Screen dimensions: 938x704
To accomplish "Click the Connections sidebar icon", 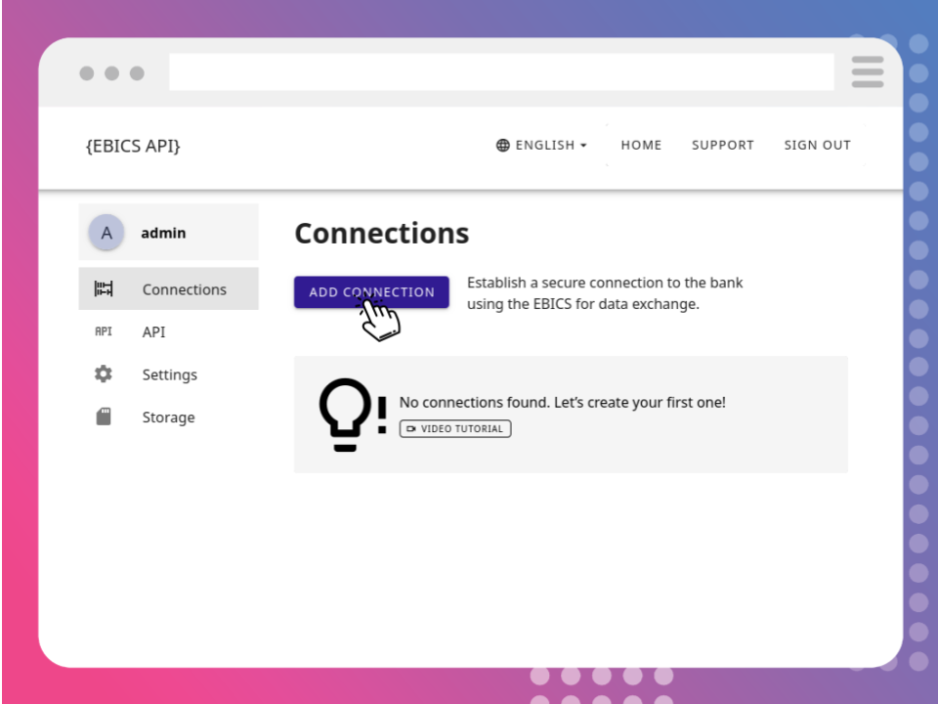I will click(104, 288).
